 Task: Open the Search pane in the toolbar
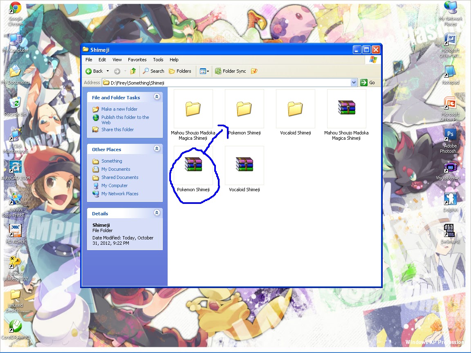tap(153, 71)
